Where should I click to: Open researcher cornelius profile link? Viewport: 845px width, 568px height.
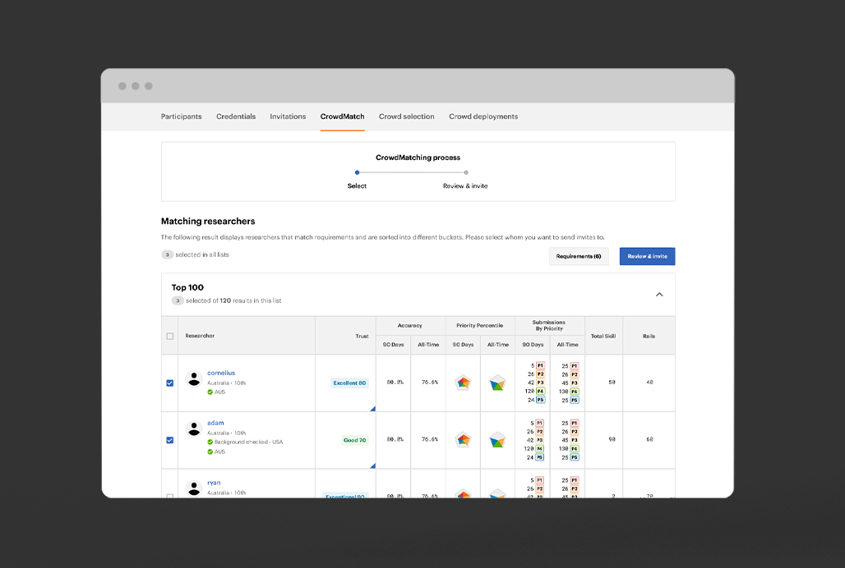pyautogui.click(x=221, y=373)
